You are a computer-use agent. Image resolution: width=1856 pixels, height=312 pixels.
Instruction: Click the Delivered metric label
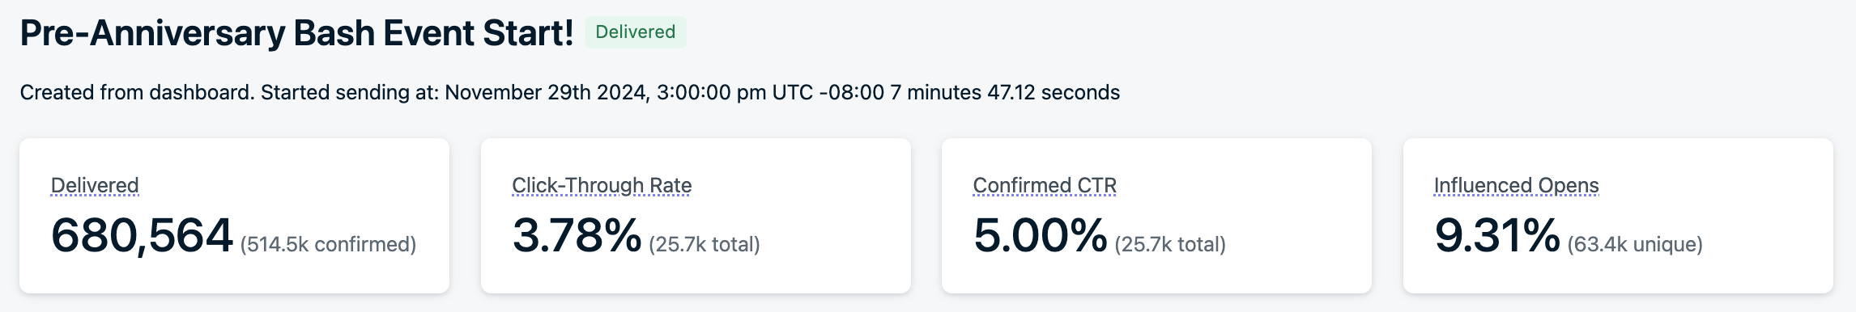pos(95,185)
